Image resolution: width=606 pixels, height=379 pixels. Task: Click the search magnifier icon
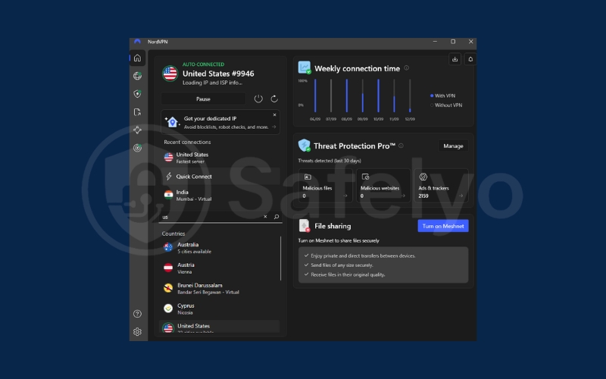pyautogui.click(x=276, y=217)
